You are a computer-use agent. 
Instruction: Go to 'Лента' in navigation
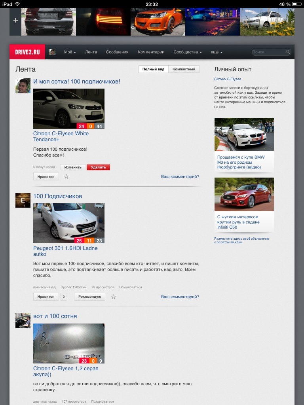click(x=91, y=52)
